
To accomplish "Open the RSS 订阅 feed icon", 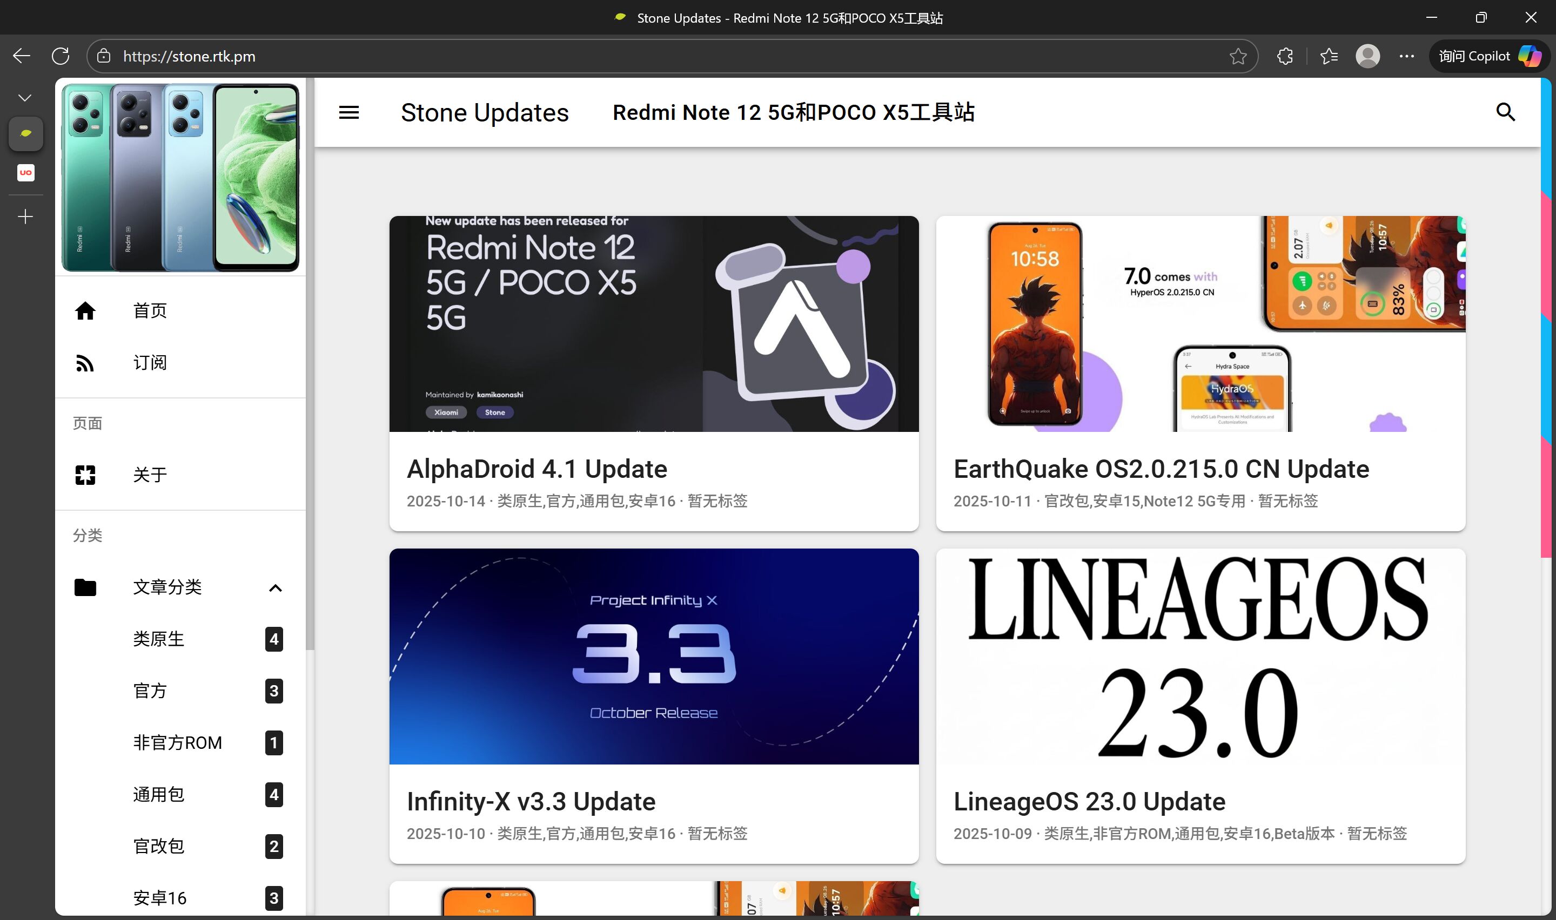I will coord(85,363).
